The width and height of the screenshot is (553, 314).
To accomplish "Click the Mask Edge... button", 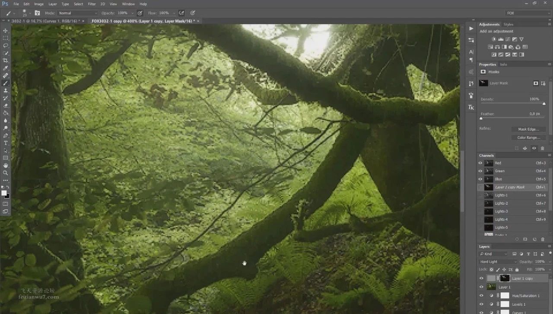I will click(x=528, y=129).
